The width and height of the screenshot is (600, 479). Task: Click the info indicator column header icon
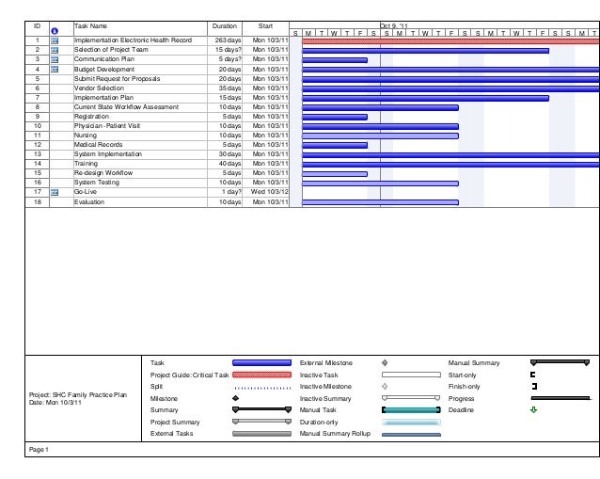[x=55, y=31]
